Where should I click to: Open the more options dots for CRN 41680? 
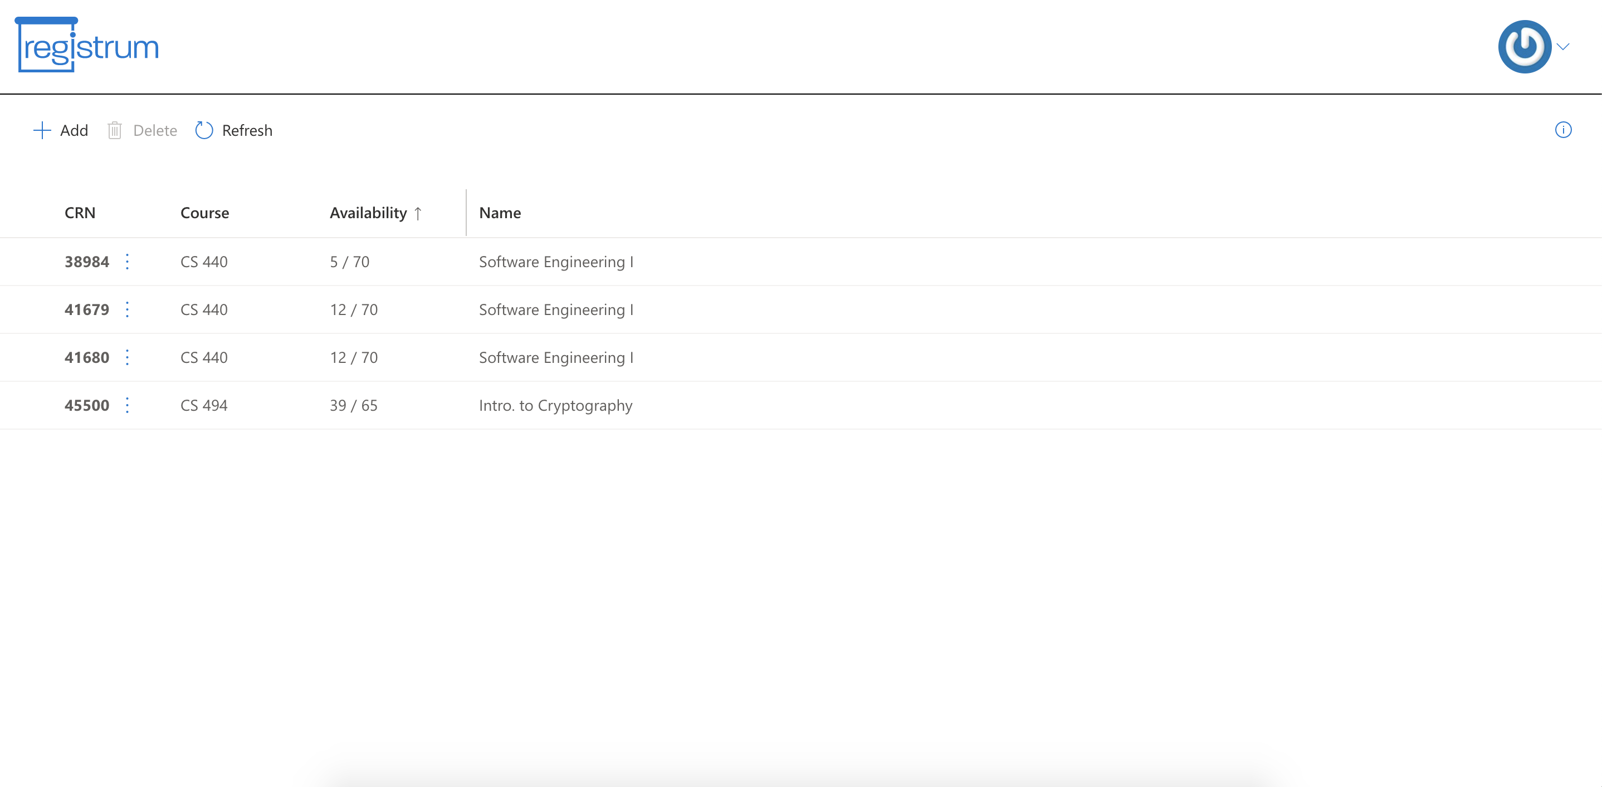[x=128, y=357]
